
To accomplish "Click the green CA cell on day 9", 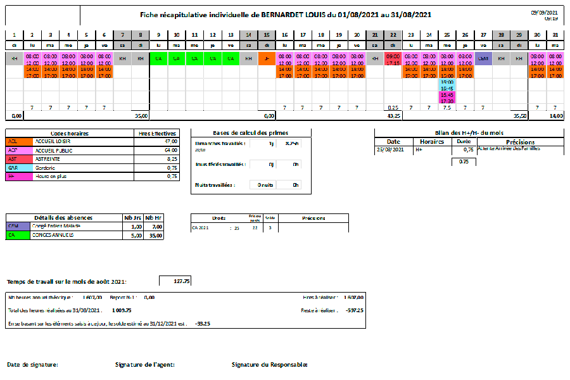I will click(158, 58).
